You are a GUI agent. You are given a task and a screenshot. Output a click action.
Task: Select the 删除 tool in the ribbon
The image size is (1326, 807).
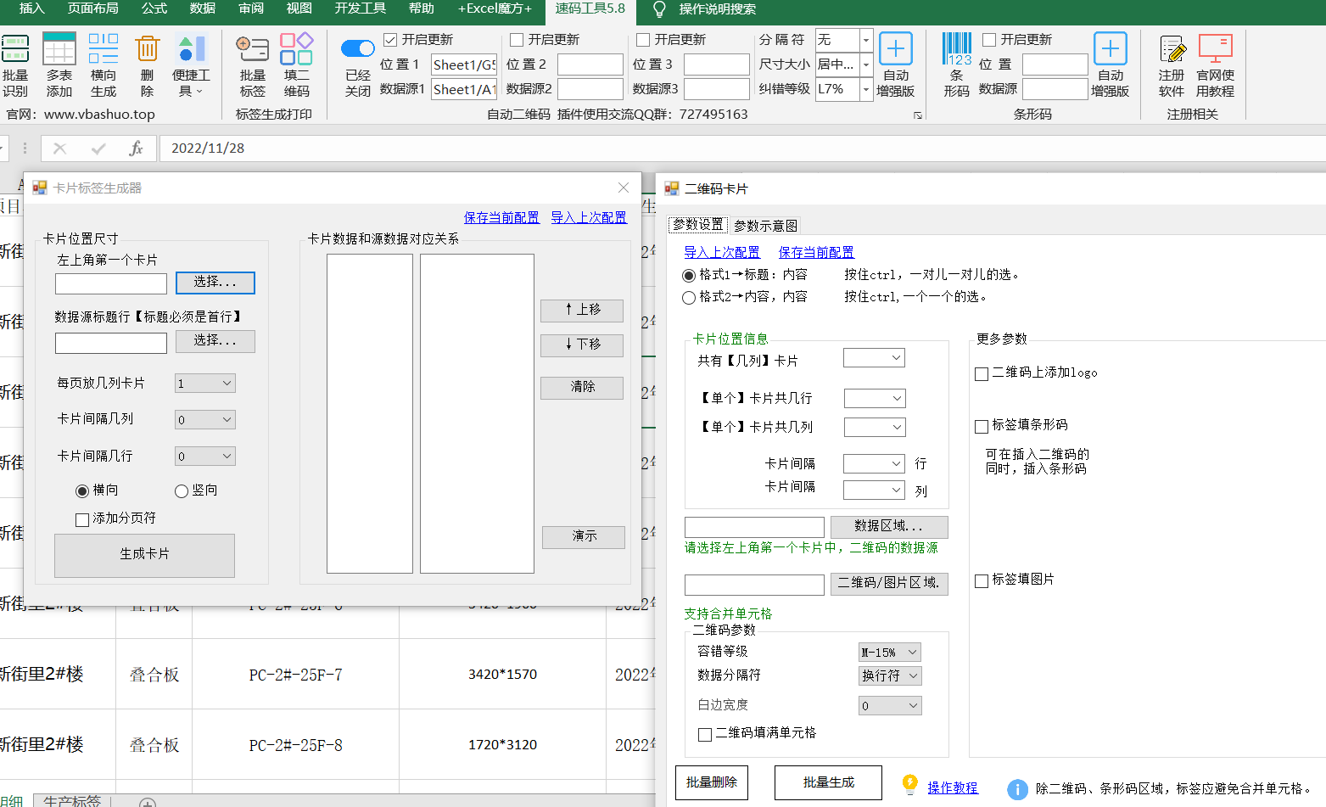click(x=146, y=64)
